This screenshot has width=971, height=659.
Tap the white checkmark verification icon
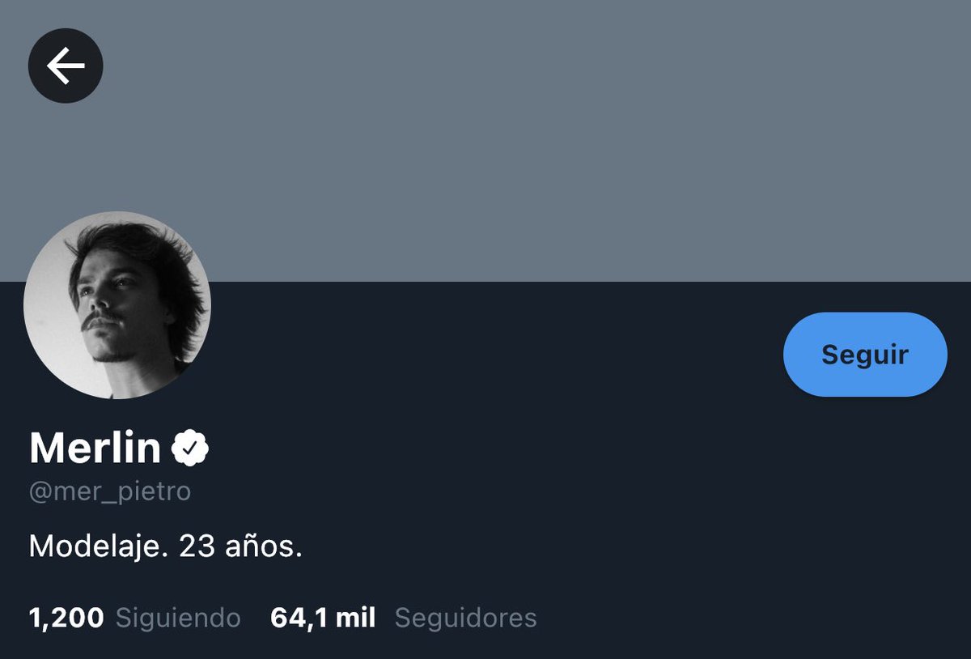tap(190, 448)
